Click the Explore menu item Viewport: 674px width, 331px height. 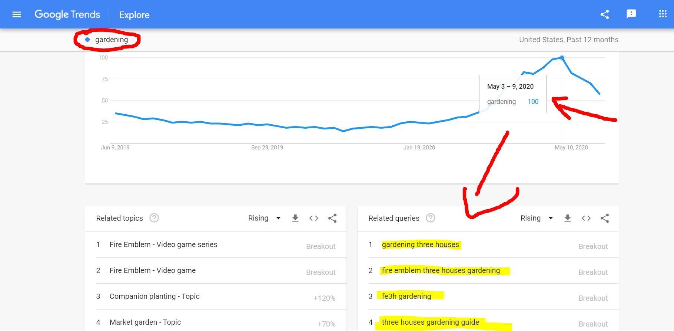tap(134, 15)
